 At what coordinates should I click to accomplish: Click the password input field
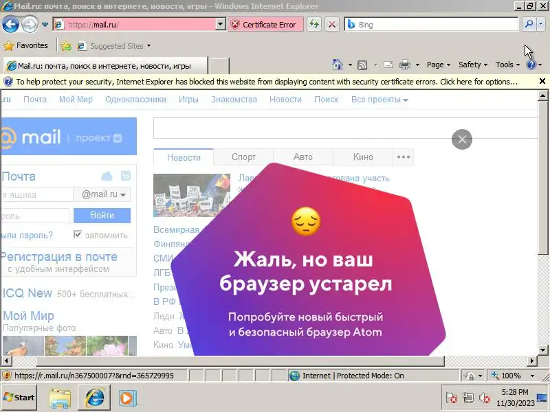(35, 216)
